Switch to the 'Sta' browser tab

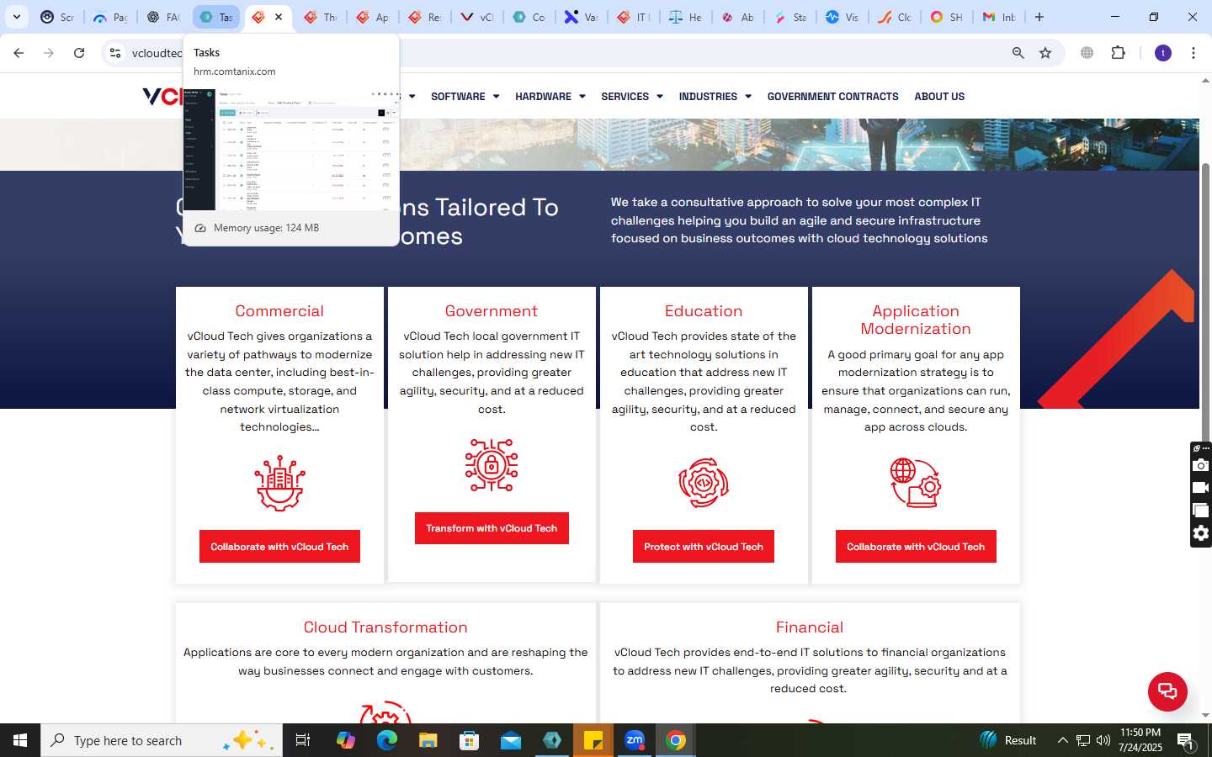coord(790,17)
